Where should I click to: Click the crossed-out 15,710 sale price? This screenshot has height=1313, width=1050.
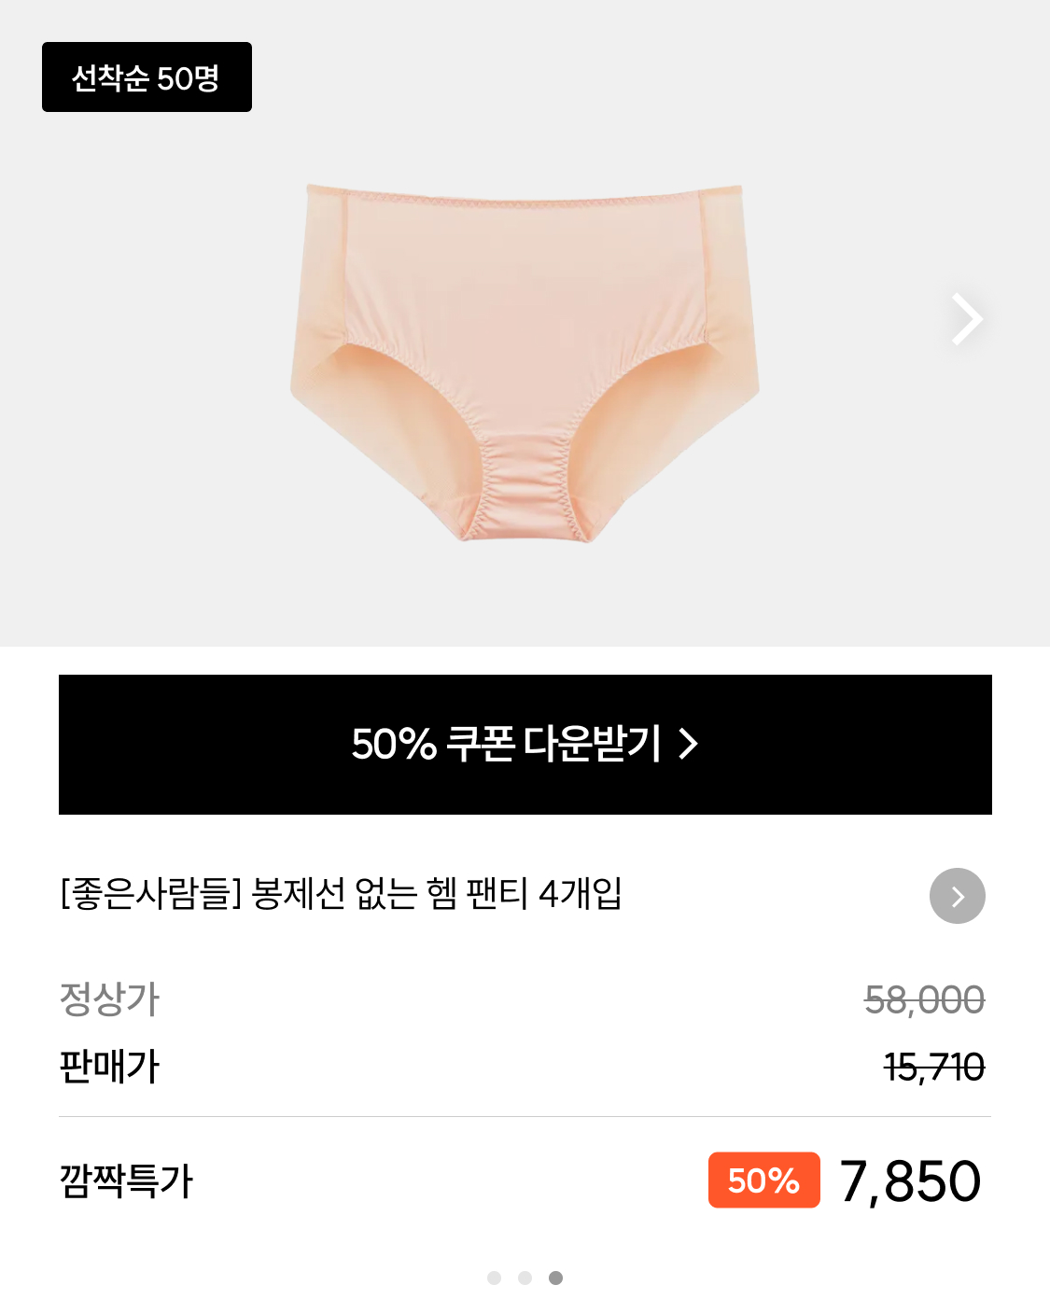point(933,1067)
